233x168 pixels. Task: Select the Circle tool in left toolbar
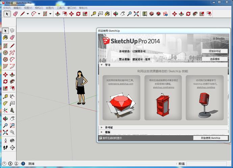tap(5, 52)
